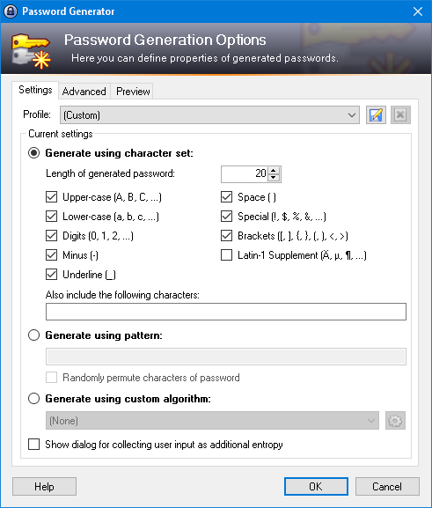432x508 pixels.
Task: Decrease password length with down arrow
Action: [274, 178]
